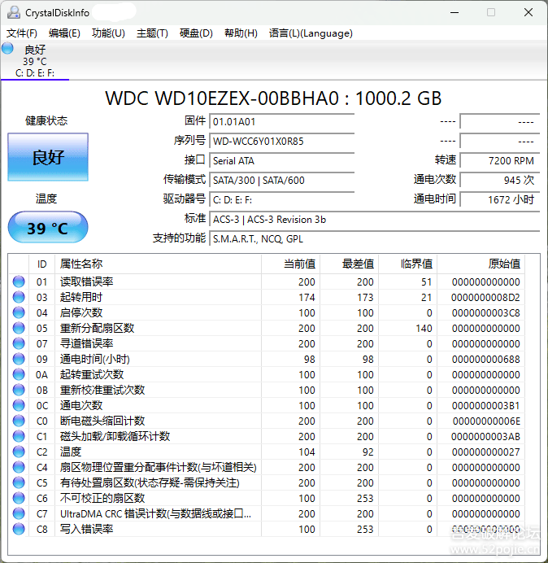Image resolution: width=548 pixels, height=563 pixels.
Task: Click status orb for attribute 03 起转用时
Action: tap(19, 297)
